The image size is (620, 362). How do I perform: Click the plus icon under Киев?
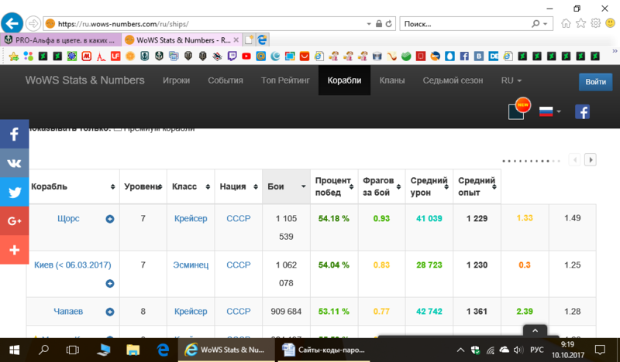110,283
